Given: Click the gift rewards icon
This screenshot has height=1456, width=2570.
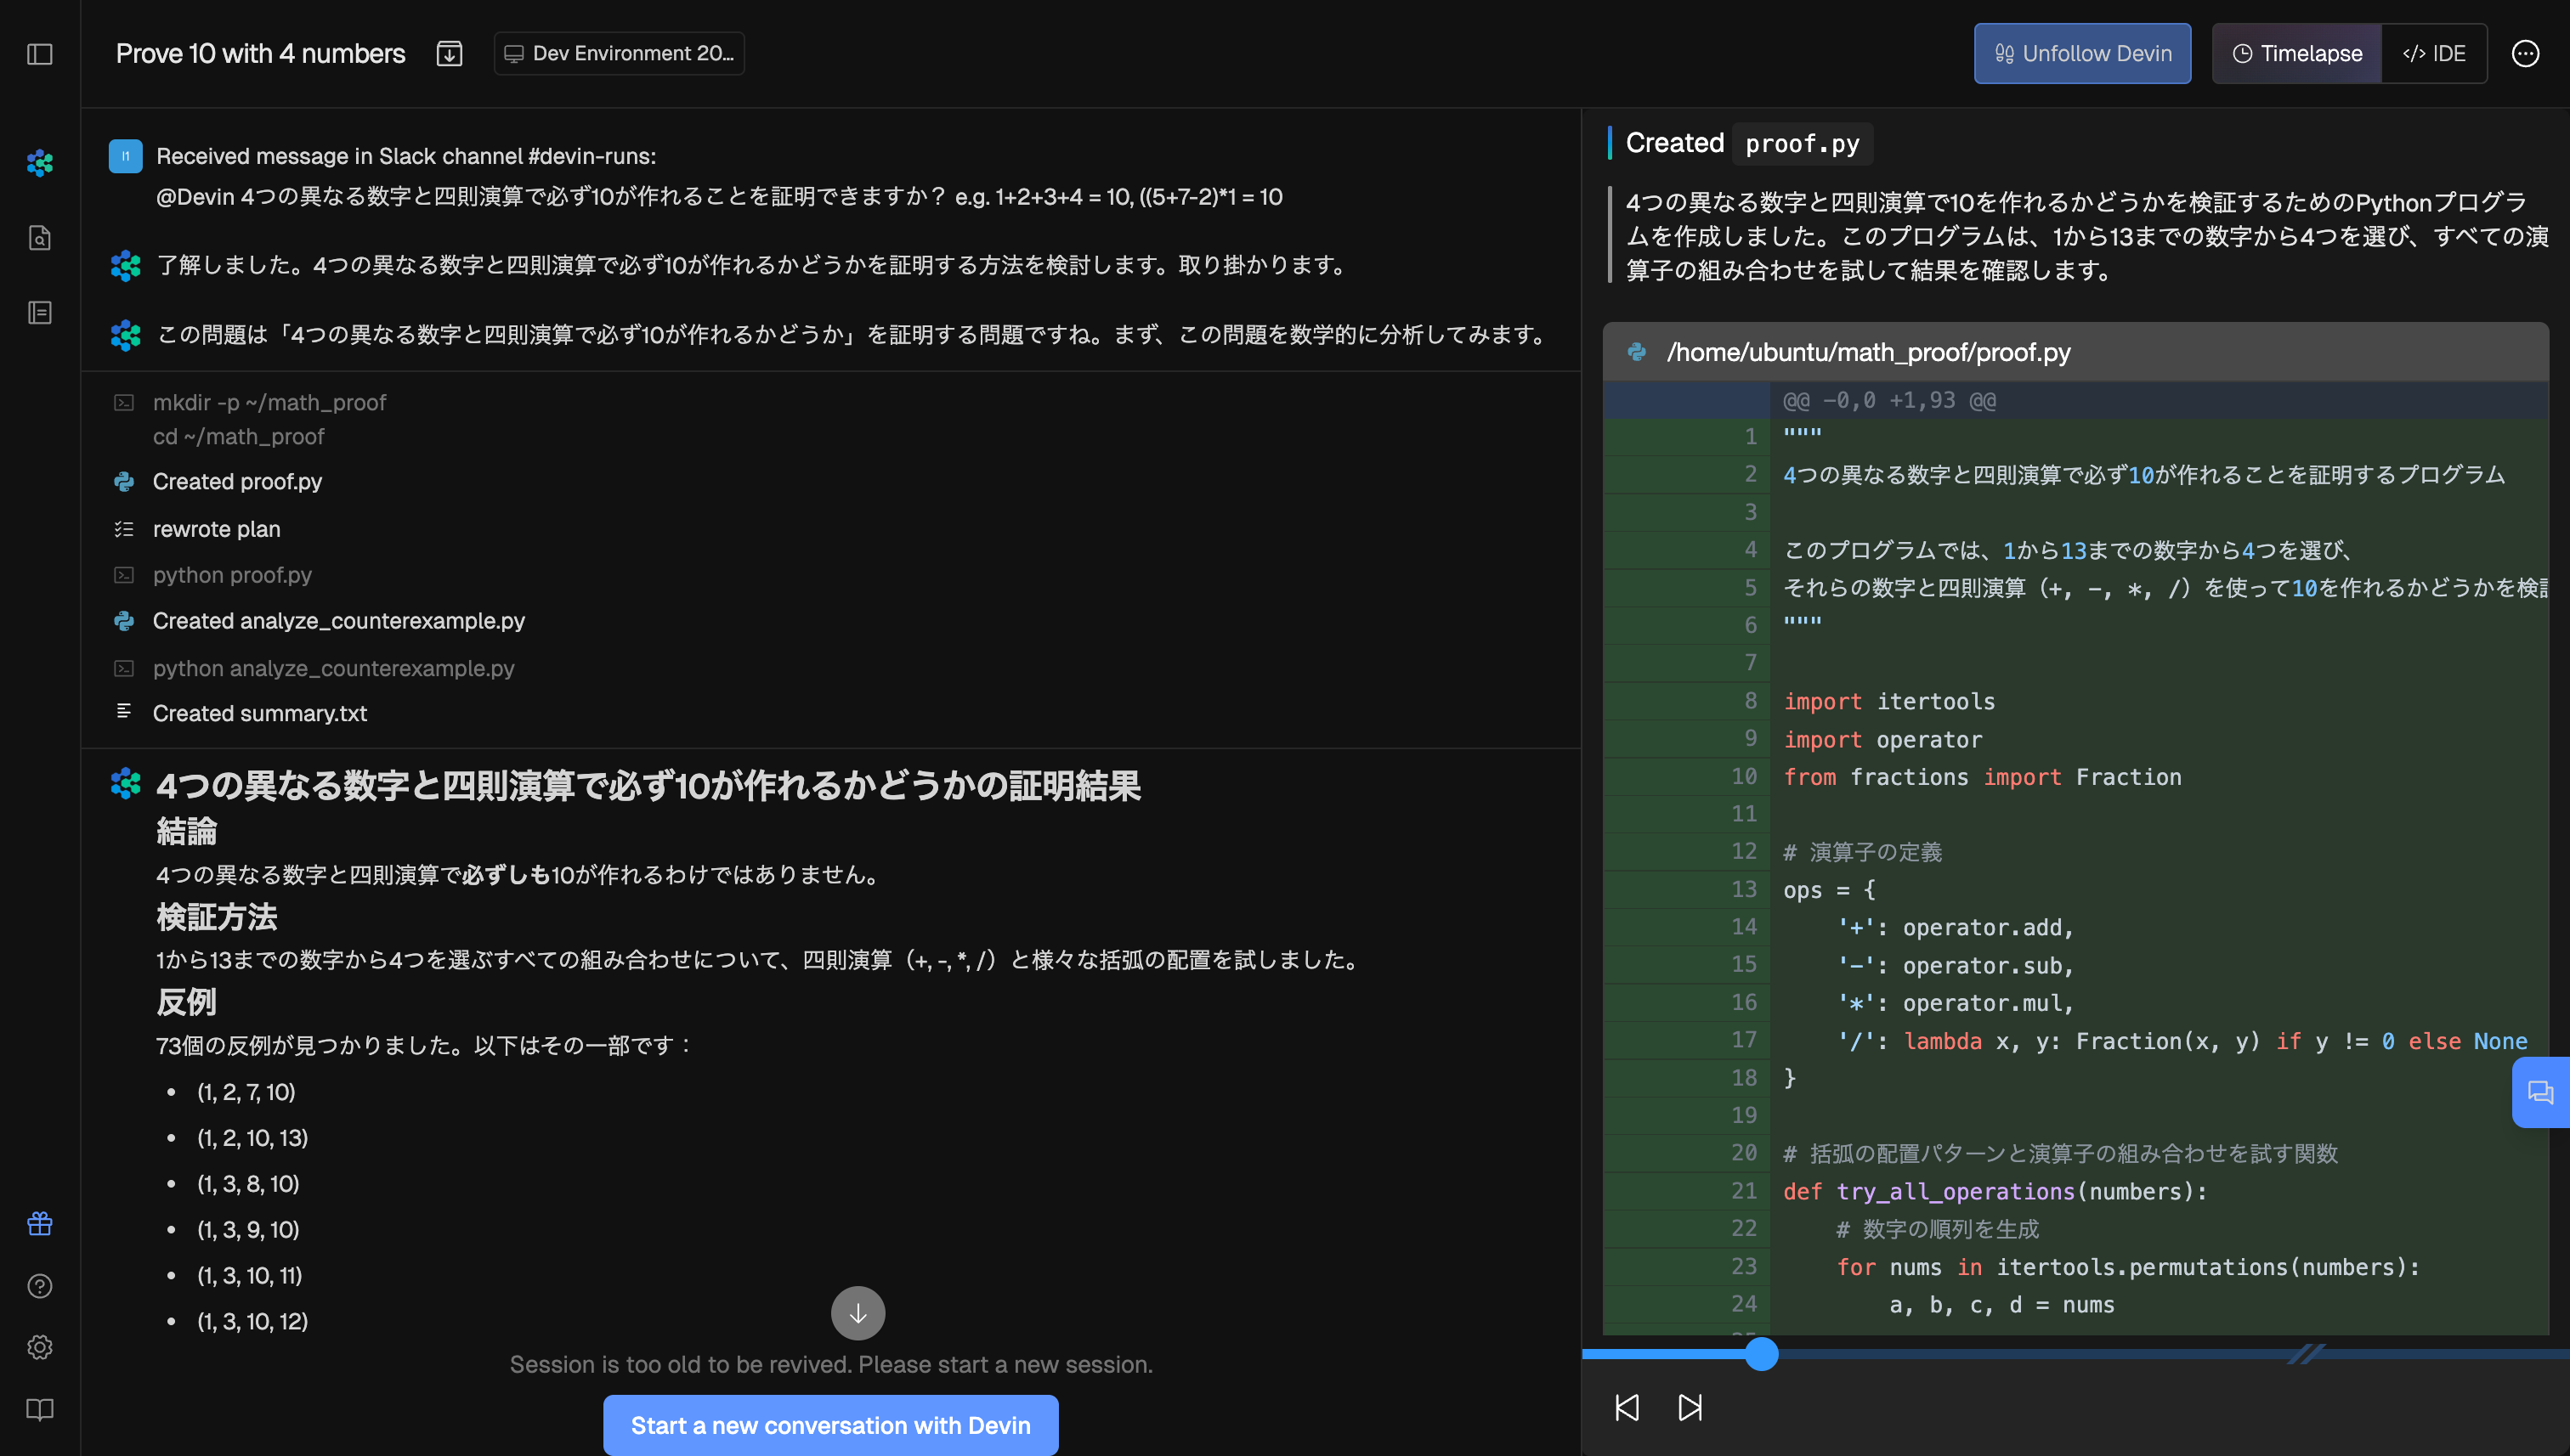Looking at the screenshot, I should 40,1224.
